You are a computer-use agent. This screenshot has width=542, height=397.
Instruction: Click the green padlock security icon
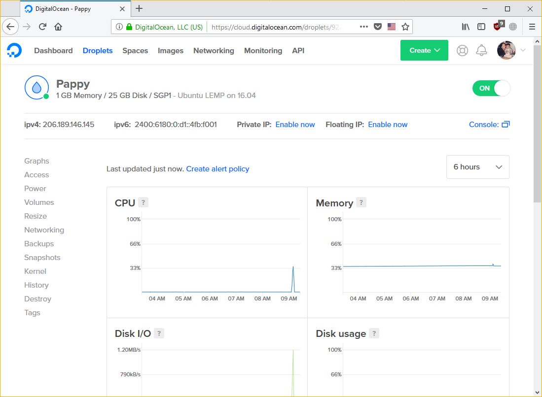[129, 27]
